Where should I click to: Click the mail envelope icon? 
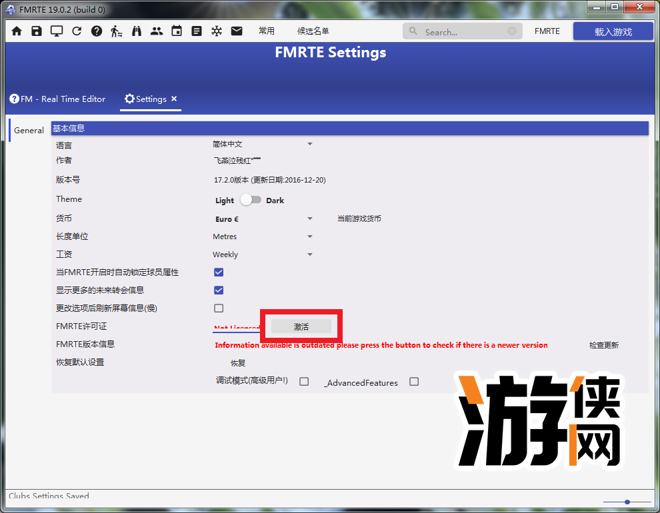tap(237, 31)
